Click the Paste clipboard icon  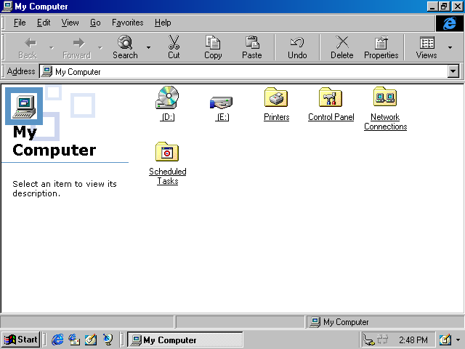pos(252,42)
